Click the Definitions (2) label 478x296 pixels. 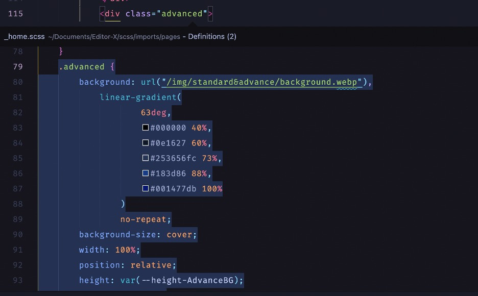coord(212,37)
